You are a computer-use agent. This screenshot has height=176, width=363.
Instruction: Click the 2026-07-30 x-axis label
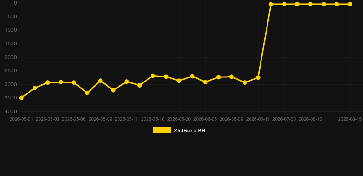(x=284, y=119)
